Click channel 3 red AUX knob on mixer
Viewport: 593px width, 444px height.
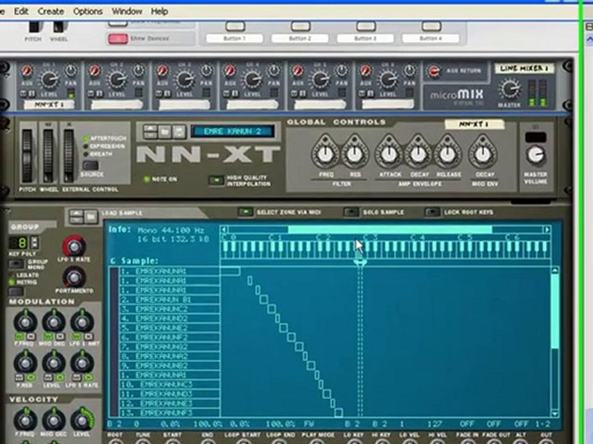[x=162, y=70]
